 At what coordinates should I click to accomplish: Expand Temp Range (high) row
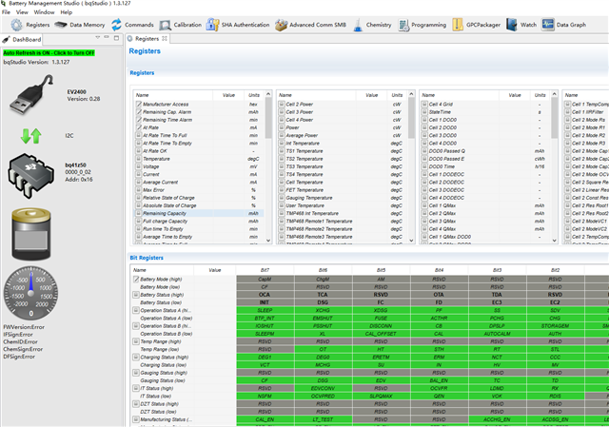point(136,341)
